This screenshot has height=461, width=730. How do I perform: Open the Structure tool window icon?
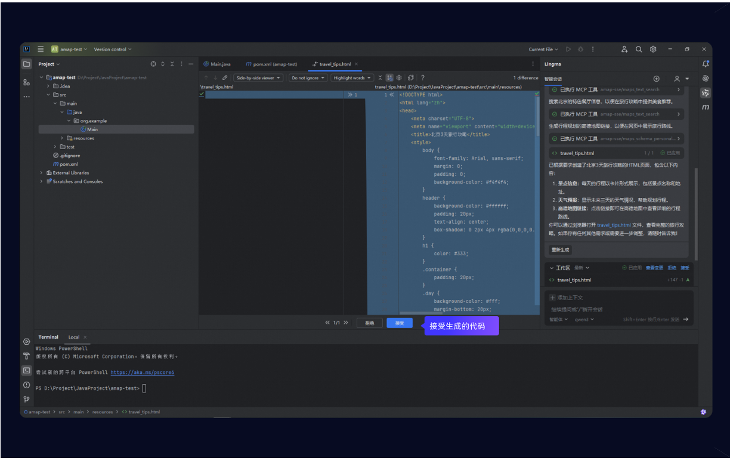(x=27, y=82)
